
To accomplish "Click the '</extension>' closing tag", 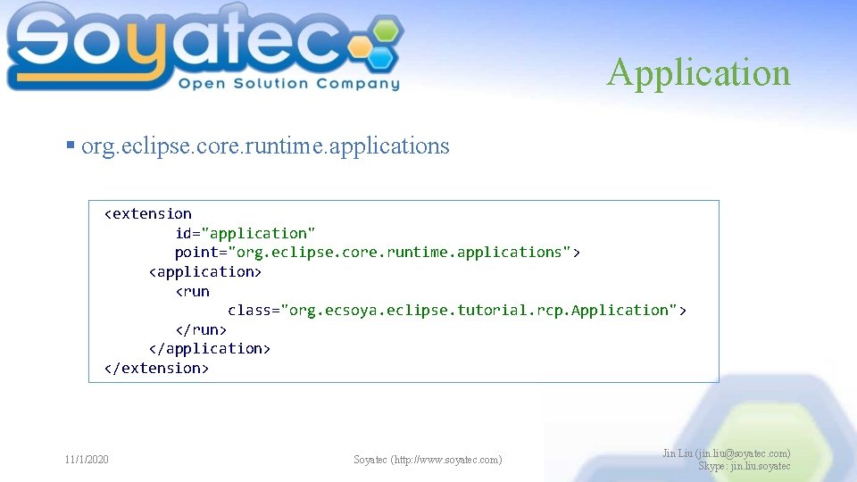I will pos(156,369).
